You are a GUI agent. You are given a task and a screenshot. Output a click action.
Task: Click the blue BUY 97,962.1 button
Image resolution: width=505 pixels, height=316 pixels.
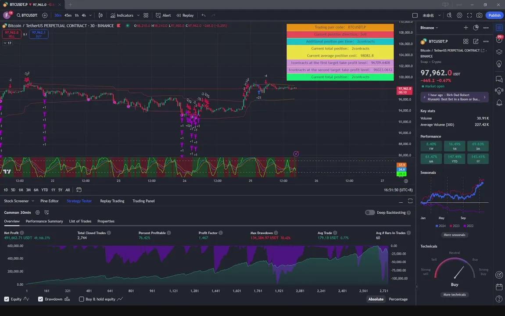[x=39, y=34]
